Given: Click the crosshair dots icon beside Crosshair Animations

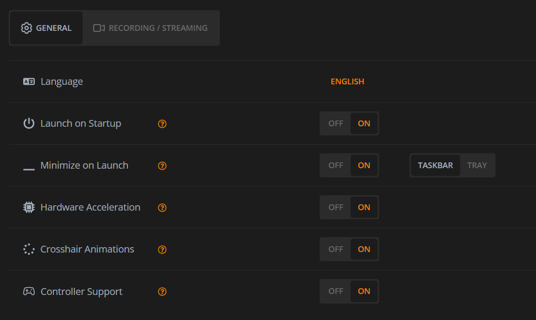Looking at the screenshot, I should pyautogui.click(x=28, y=249).
